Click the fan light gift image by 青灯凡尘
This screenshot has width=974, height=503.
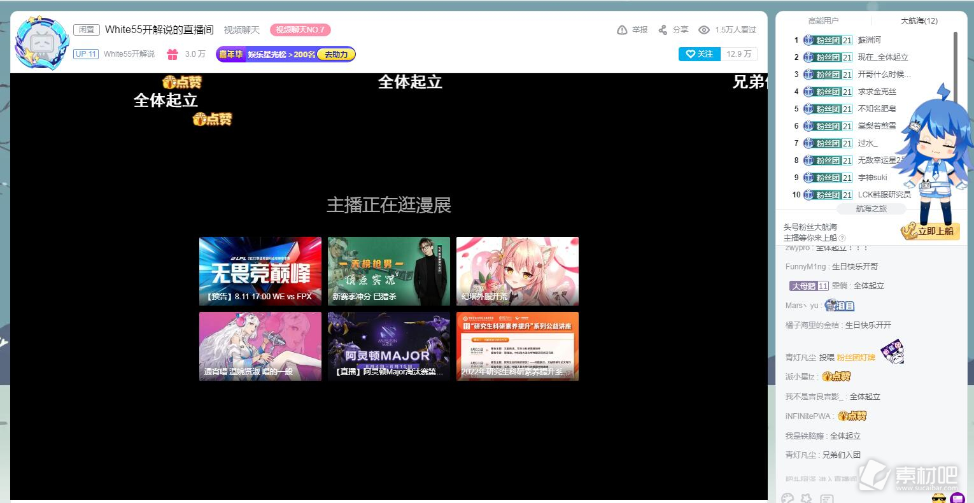893,352
